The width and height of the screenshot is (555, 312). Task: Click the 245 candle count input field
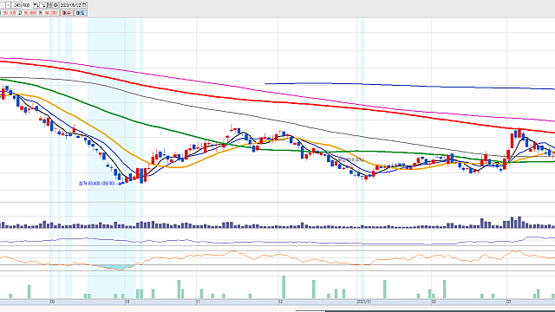[16, 5]
